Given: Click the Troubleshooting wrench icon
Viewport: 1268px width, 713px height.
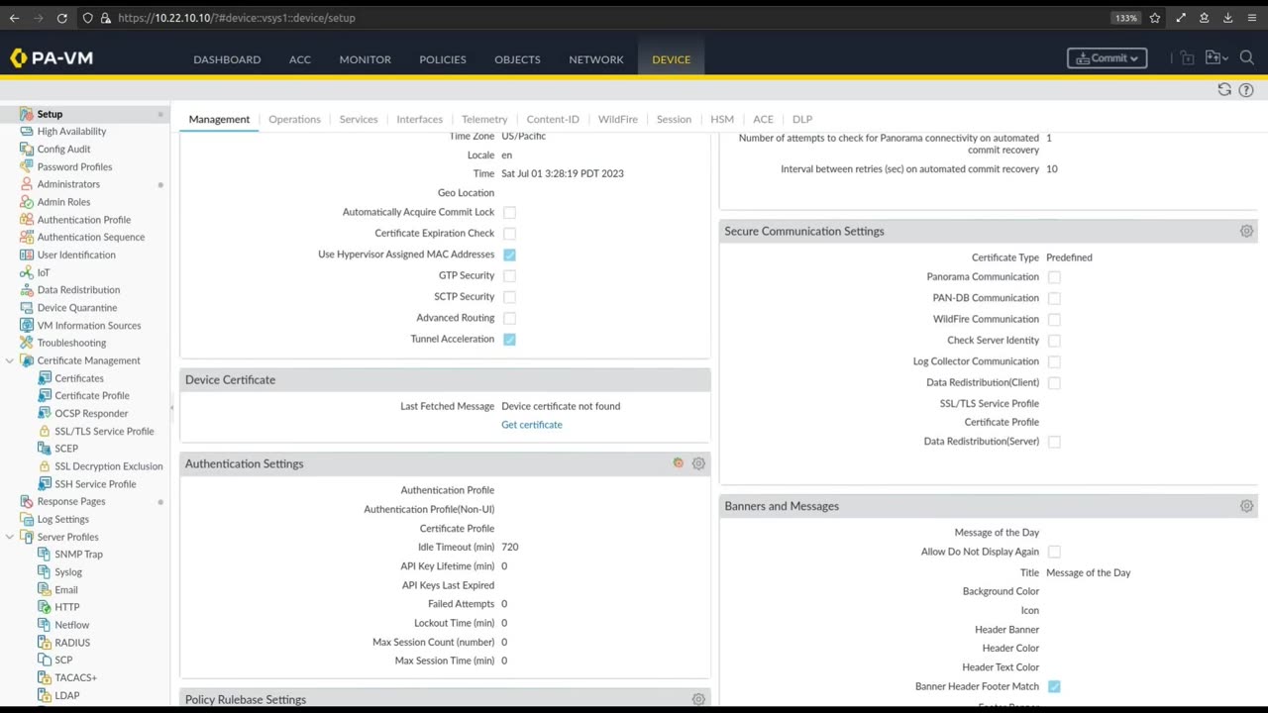Looking at the screenshot, I should click(x=27, y=343).
